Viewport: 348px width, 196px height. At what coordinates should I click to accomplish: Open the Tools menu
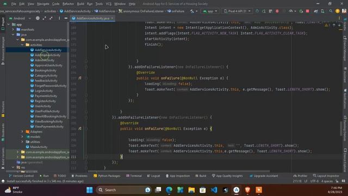(x=99, y=4)
